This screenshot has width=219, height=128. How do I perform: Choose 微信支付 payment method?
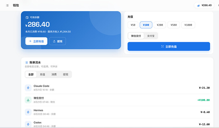click(136, 36)
